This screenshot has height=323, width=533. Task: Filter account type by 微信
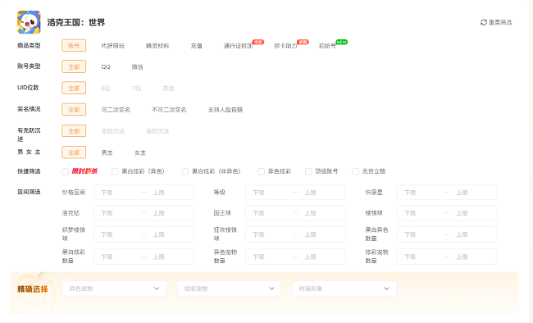(137, 66)
